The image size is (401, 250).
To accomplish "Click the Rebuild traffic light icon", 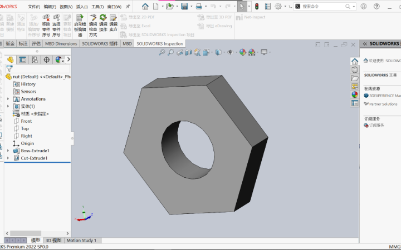I will point(257,6).
